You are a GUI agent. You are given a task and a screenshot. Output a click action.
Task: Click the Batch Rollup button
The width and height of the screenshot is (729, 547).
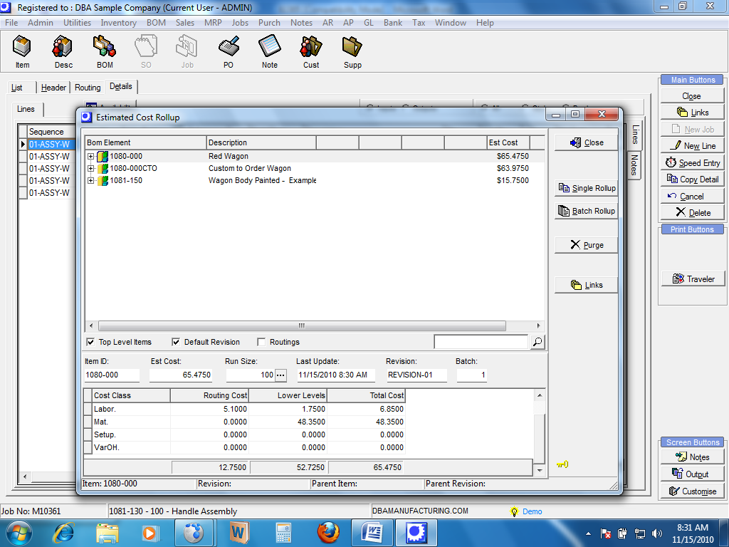(x=586, y=211)
